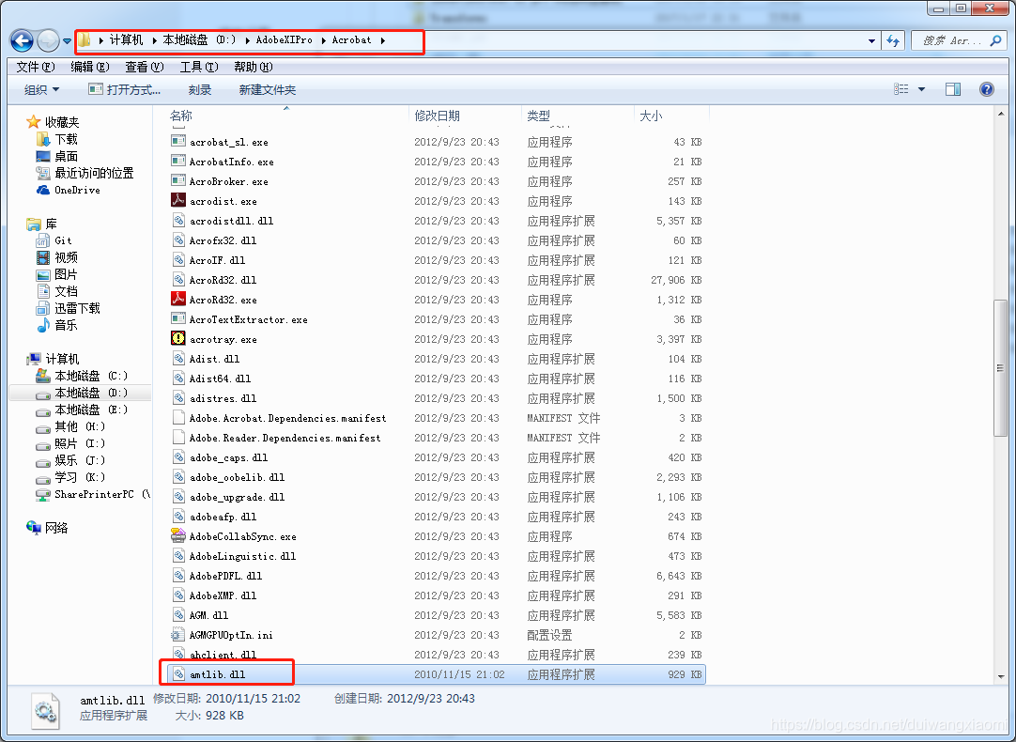The height and width of the screenshot is (742, 1016).
Task: Select the AcroBroker.exe icon
Action: (x=178, y=180)
